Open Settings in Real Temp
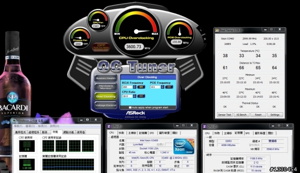This screenshot has width=300, height=173. tap(275, 115)
